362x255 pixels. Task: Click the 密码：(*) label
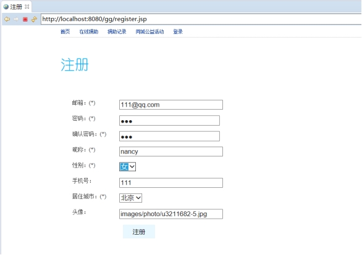click(83, 118)
